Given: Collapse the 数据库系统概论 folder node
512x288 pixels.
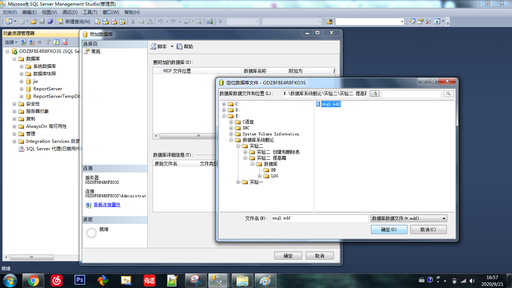Looking at the screenshot, I should pos(231,140).
